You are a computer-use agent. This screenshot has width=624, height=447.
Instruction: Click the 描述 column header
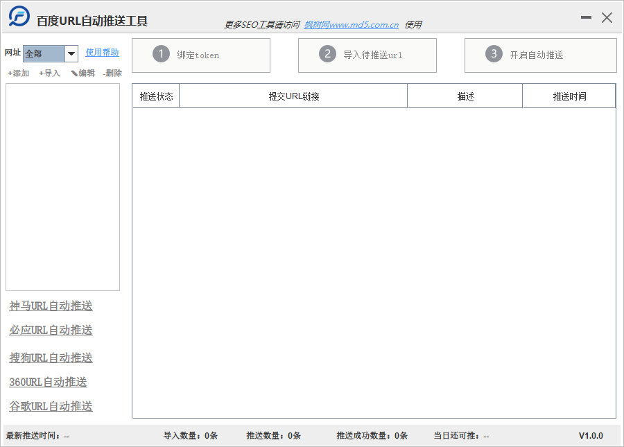[465, 96]
